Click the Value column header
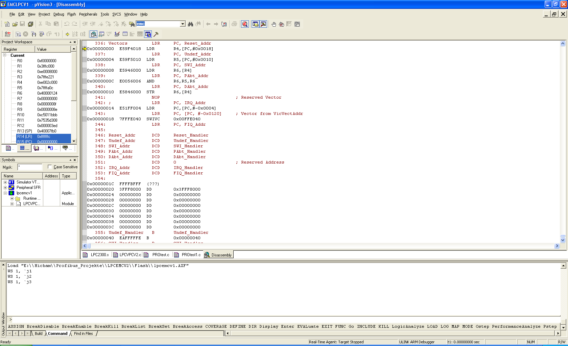Image resolution: width=568 pixels, height=346 pixels. pos(53,49)
